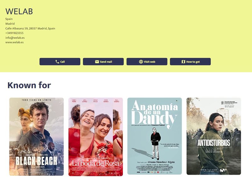Select the How to get button

coord(190,61)
